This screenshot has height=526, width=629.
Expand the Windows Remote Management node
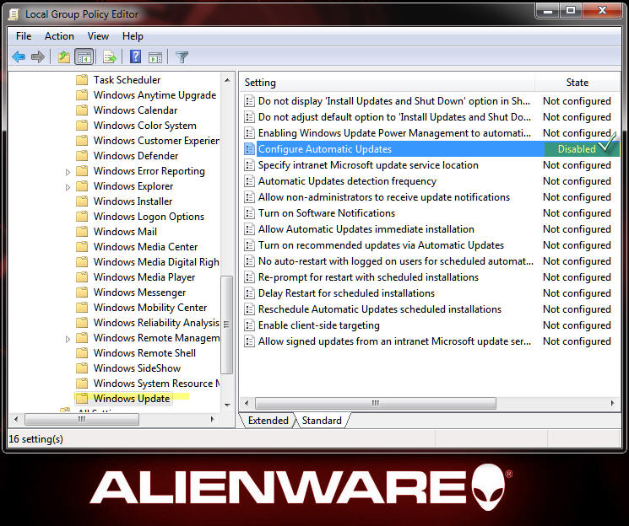pyautogui.click(x=68, y=339)
